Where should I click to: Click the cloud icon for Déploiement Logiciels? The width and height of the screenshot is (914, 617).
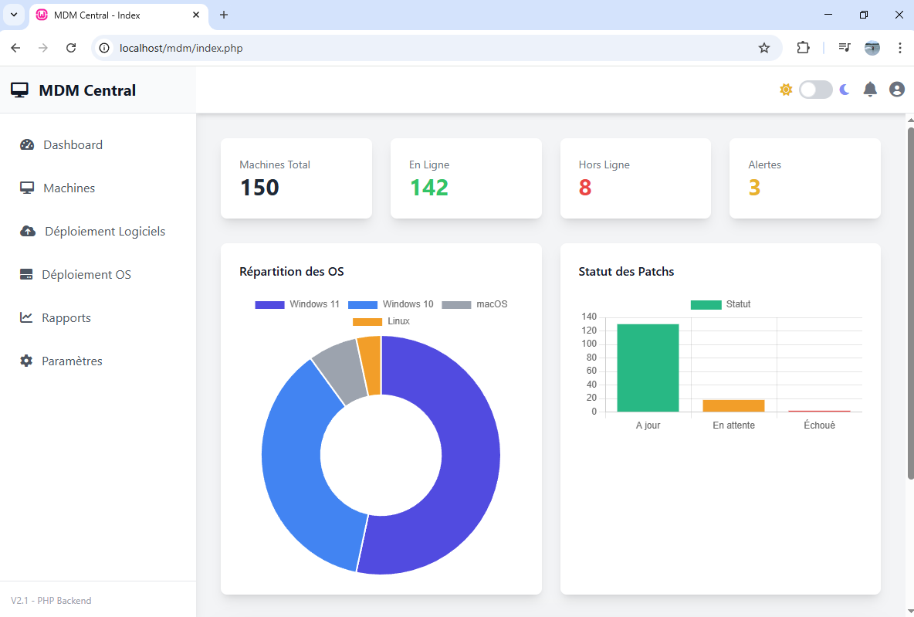[26, 231]
